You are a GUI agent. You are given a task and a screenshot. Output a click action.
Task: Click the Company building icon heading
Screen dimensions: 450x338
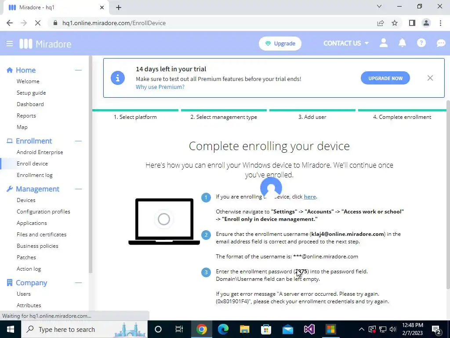click(10, 283)
